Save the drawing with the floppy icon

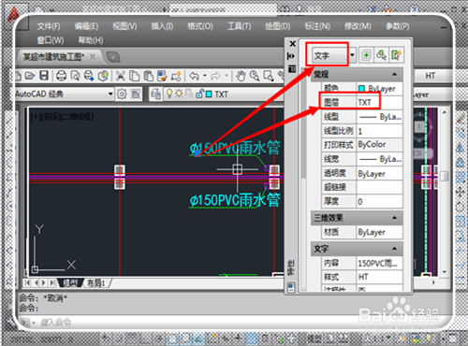click(x=44, y=76)
